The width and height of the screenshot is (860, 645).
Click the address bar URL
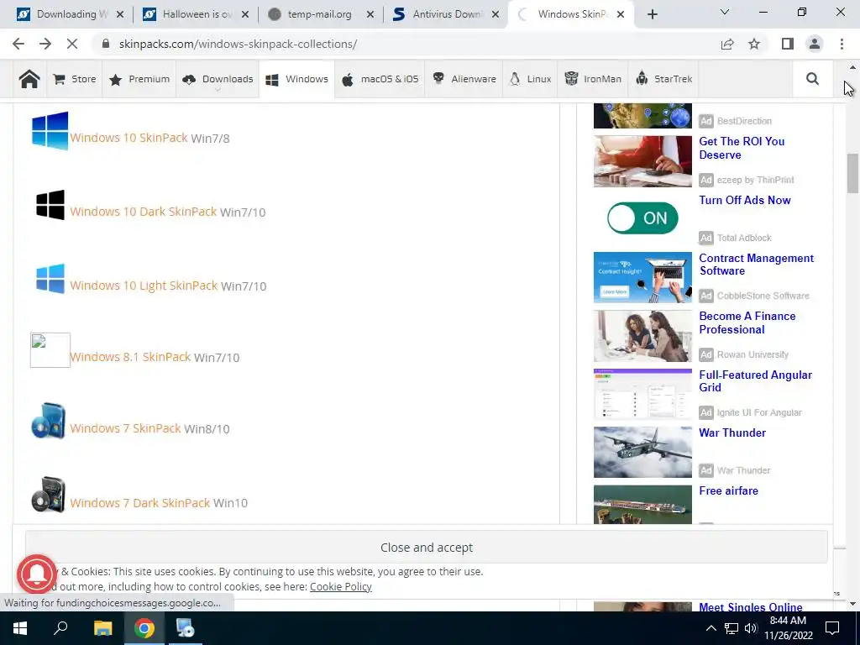pyautogui.click(x=238, y=44)
